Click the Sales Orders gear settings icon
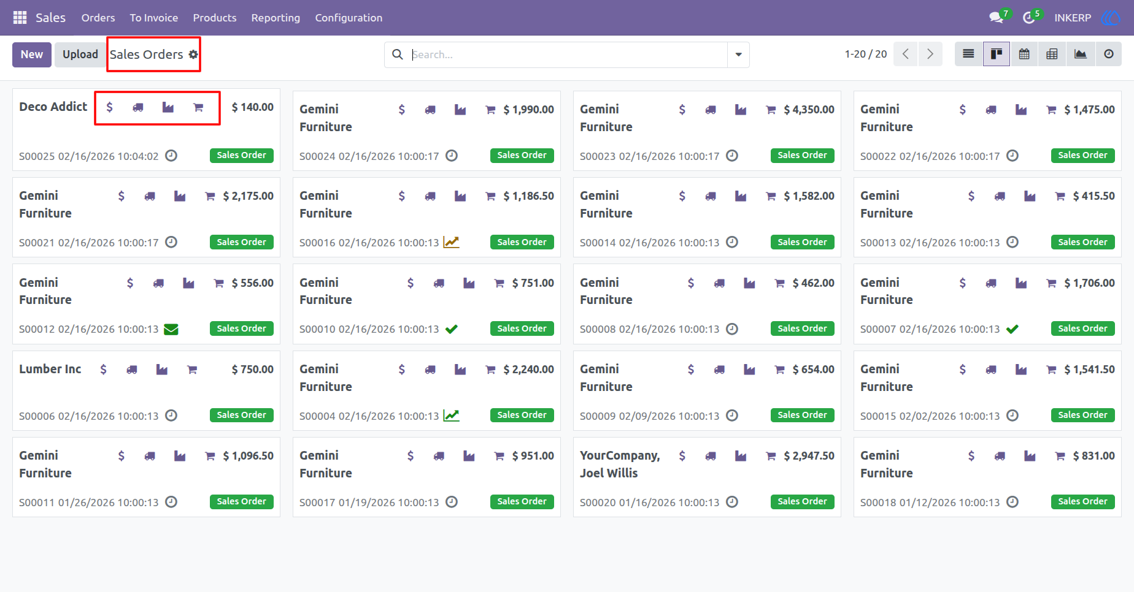1134x592 pixels. point(193,55)
